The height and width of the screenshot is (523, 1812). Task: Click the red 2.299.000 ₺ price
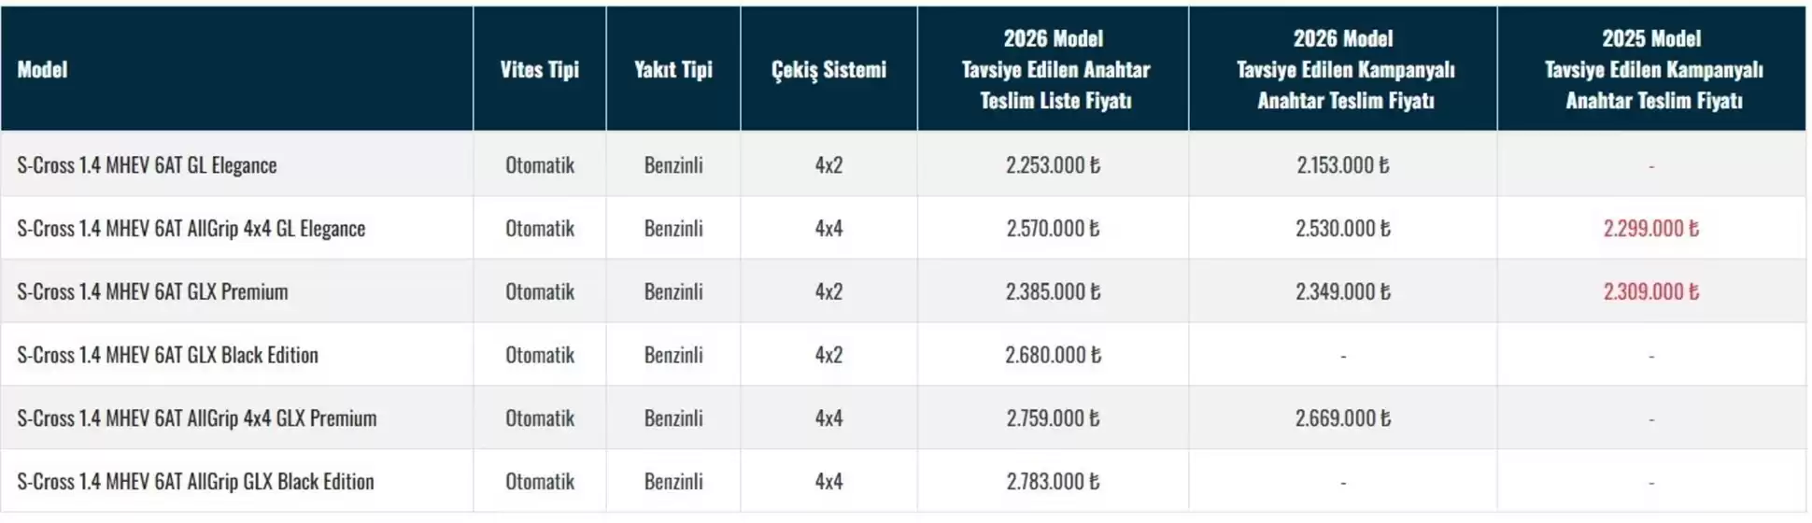(x=1650, y=229)
